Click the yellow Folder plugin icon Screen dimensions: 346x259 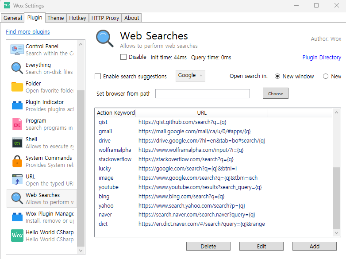[17, 87]
